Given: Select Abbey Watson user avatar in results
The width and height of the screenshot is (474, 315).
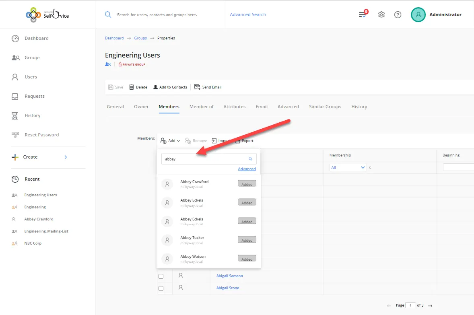Looking at the screenshot, I should [167, 259].
